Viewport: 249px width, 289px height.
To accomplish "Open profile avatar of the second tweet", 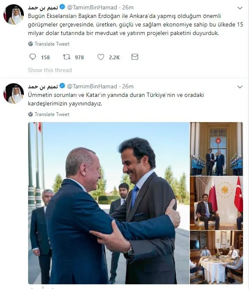I will (x=14, y=93).
